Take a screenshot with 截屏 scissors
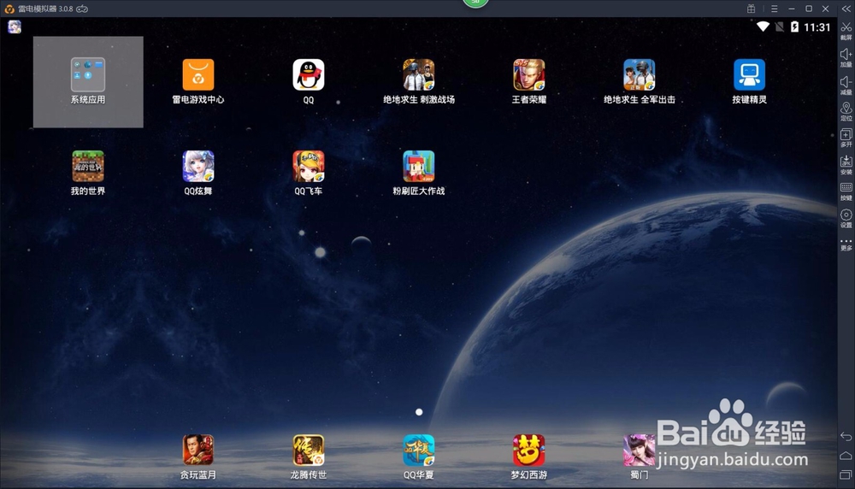Image resolution: width=855 pixels, height=489 pixels. tap(846, 31)
